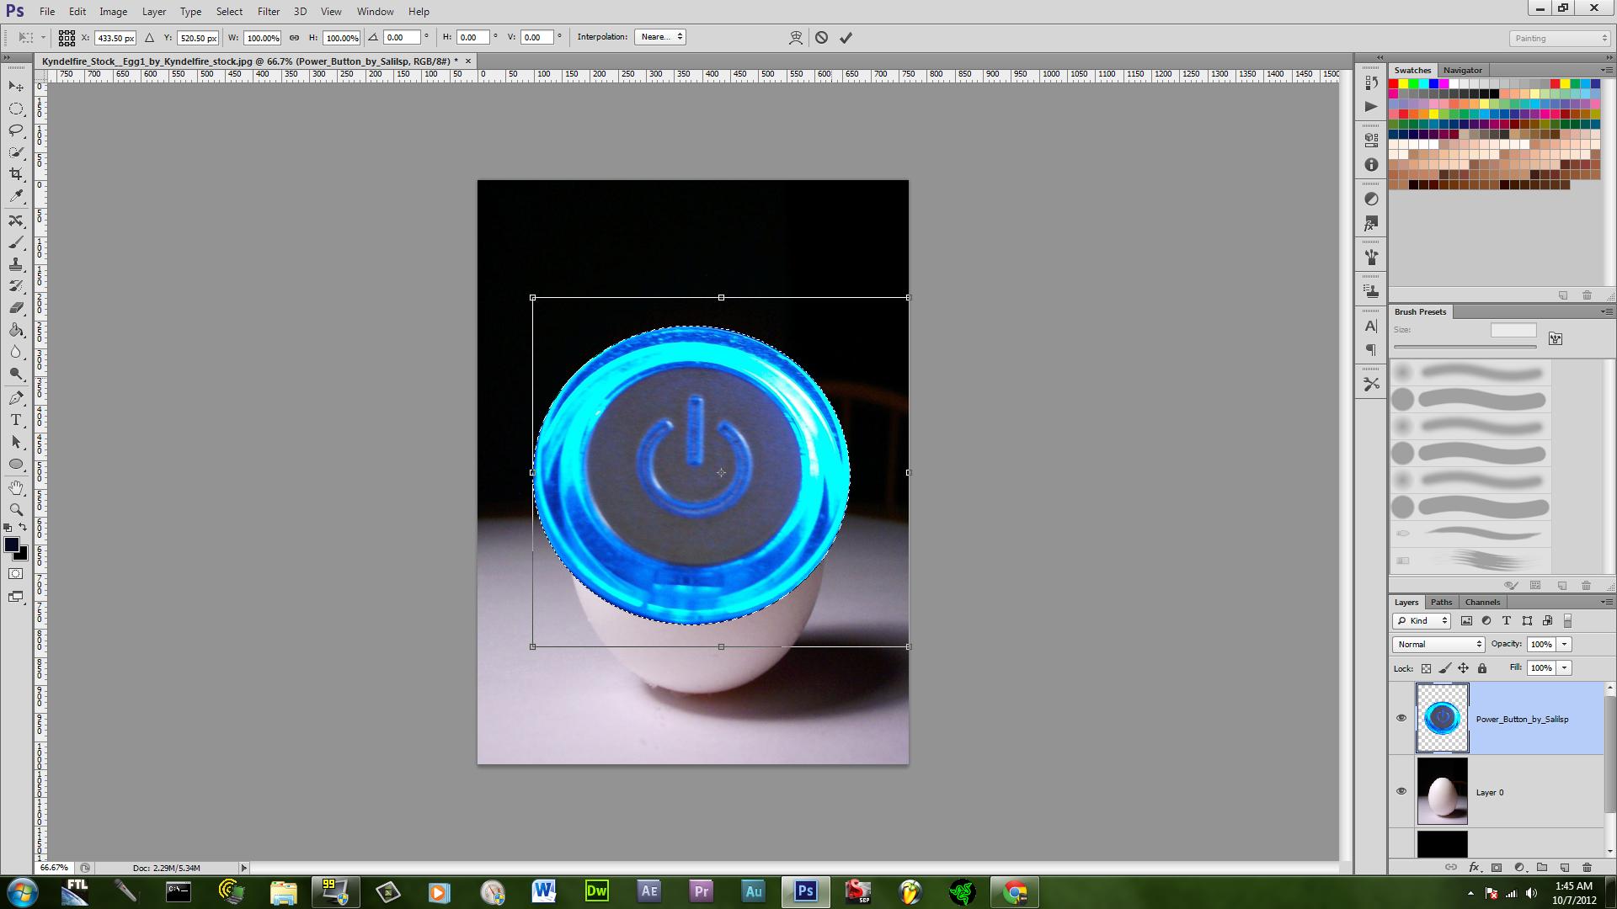Select the Quick Selection tool
Viewport: 1617px width, 909px height.
coord(16,152)
